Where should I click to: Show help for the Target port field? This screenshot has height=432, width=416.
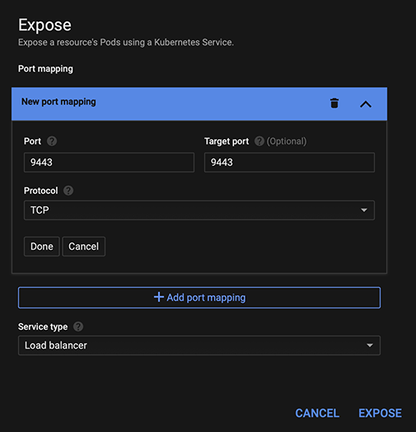259,141
